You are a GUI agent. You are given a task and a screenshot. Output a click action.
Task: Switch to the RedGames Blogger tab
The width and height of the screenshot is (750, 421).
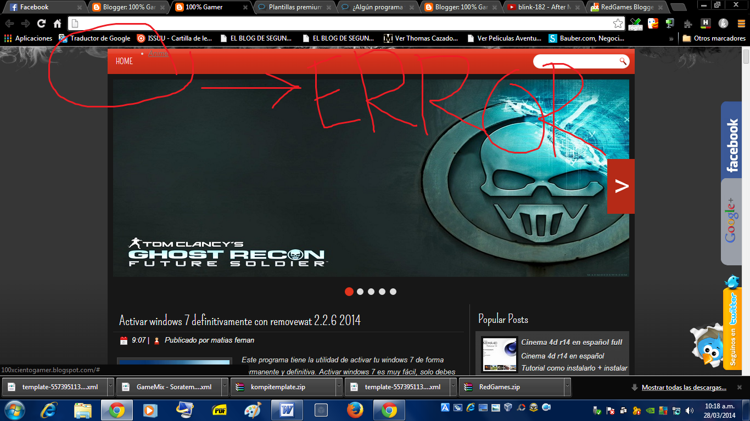626,7
